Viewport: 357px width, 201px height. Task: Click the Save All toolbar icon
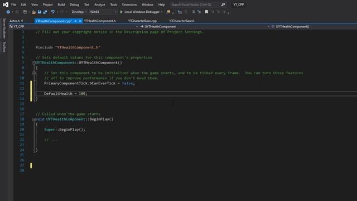(45, 12)
